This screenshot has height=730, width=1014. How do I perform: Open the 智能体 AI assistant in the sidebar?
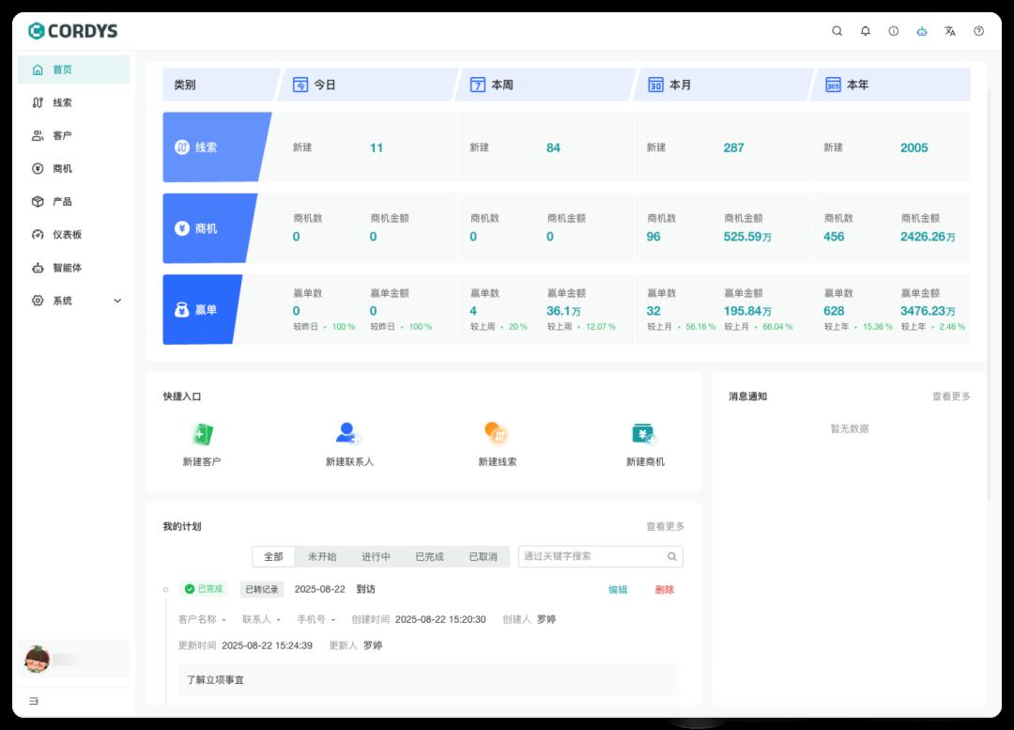click(58, 268)
